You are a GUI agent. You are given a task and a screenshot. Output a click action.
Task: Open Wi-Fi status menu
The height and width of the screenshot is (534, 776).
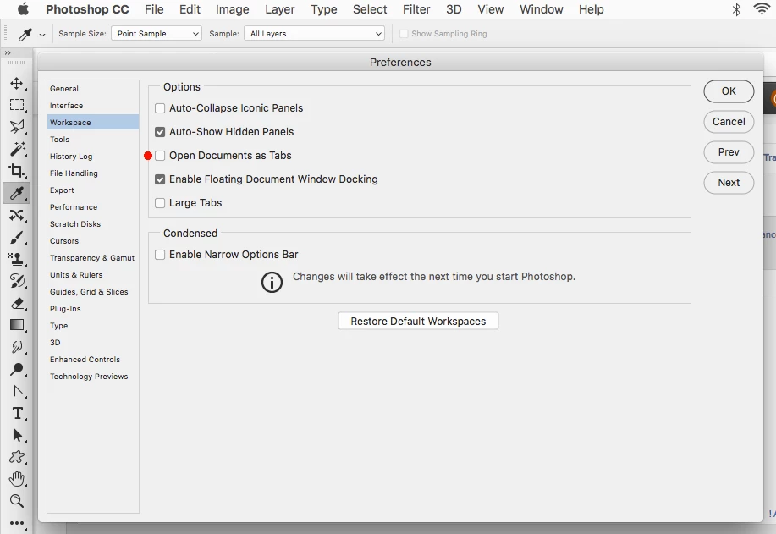click(x=762, y=9)
